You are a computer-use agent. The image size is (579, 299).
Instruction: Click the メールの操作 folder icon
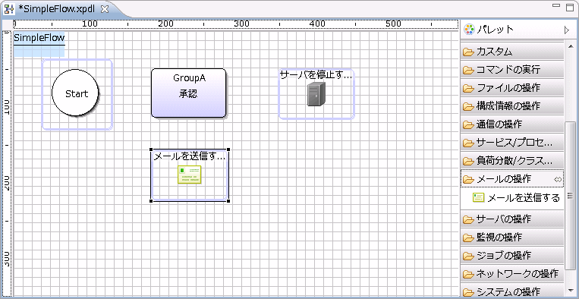468,179
